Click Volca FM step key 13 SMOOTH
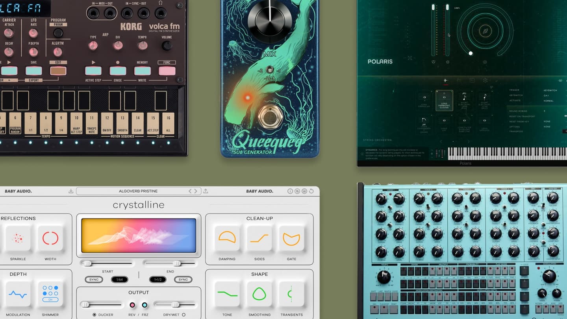 [122, 123]
